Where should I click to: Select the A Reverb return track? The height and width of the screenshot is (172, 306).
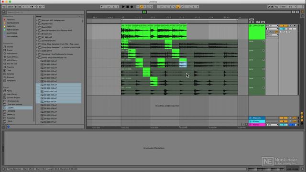257,118
